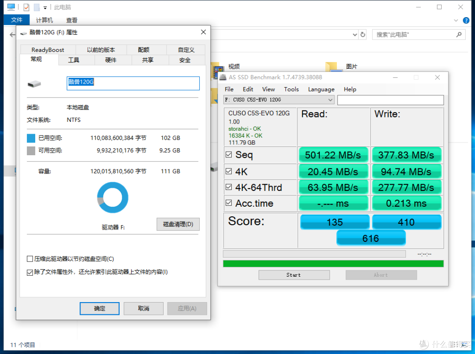Image resolution: width=475 pixels, height=354 pixels.
Task: Click the read score 135
Action: [x=335, y=222]
